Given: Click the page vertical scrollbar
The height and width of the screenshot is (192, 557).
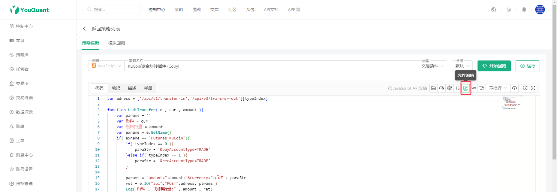Looking at the screenshot, I should [554, 90].
